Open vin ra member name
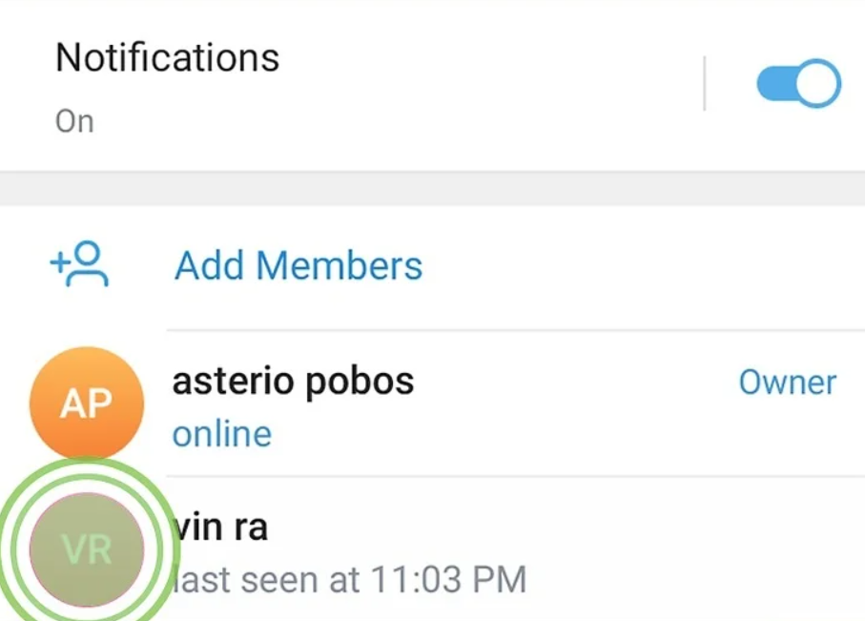865x621 pixels. tap(220, 527)
